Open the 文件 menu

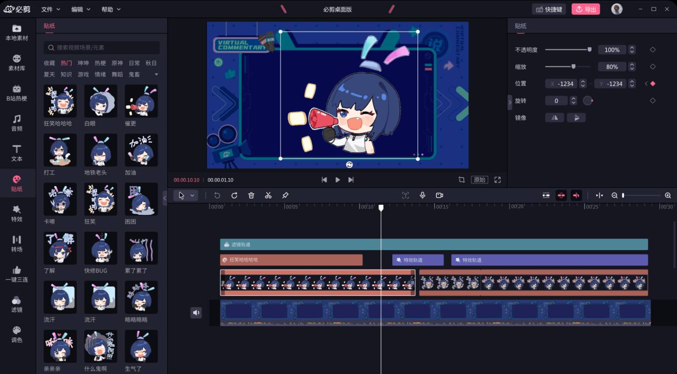[50, 9]
